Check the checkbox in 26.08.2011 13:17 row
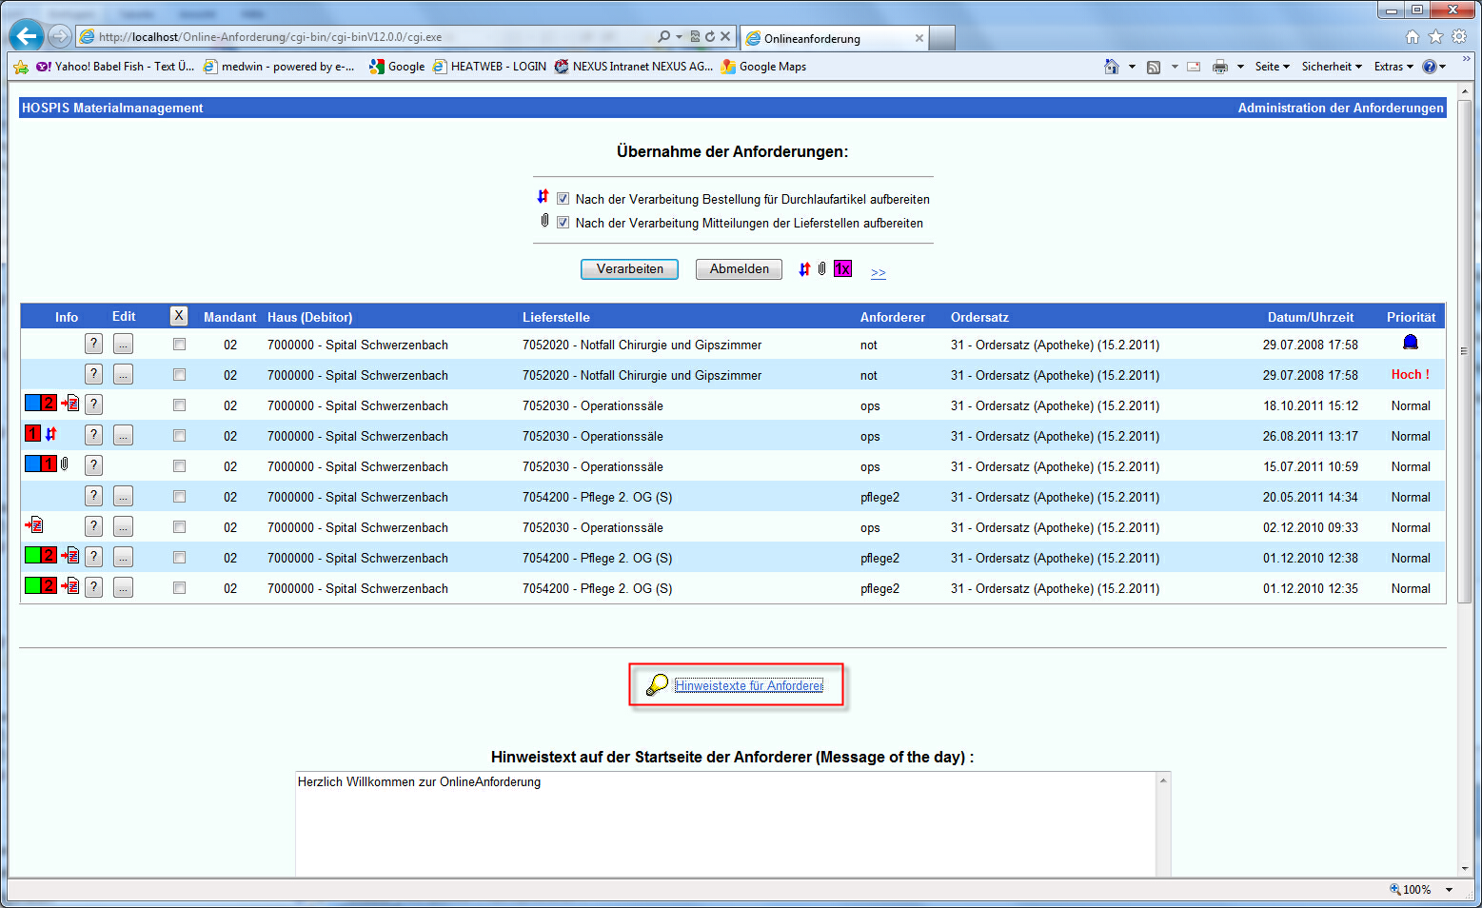This screenshot has height=908, width=1482. click(179, 436)
